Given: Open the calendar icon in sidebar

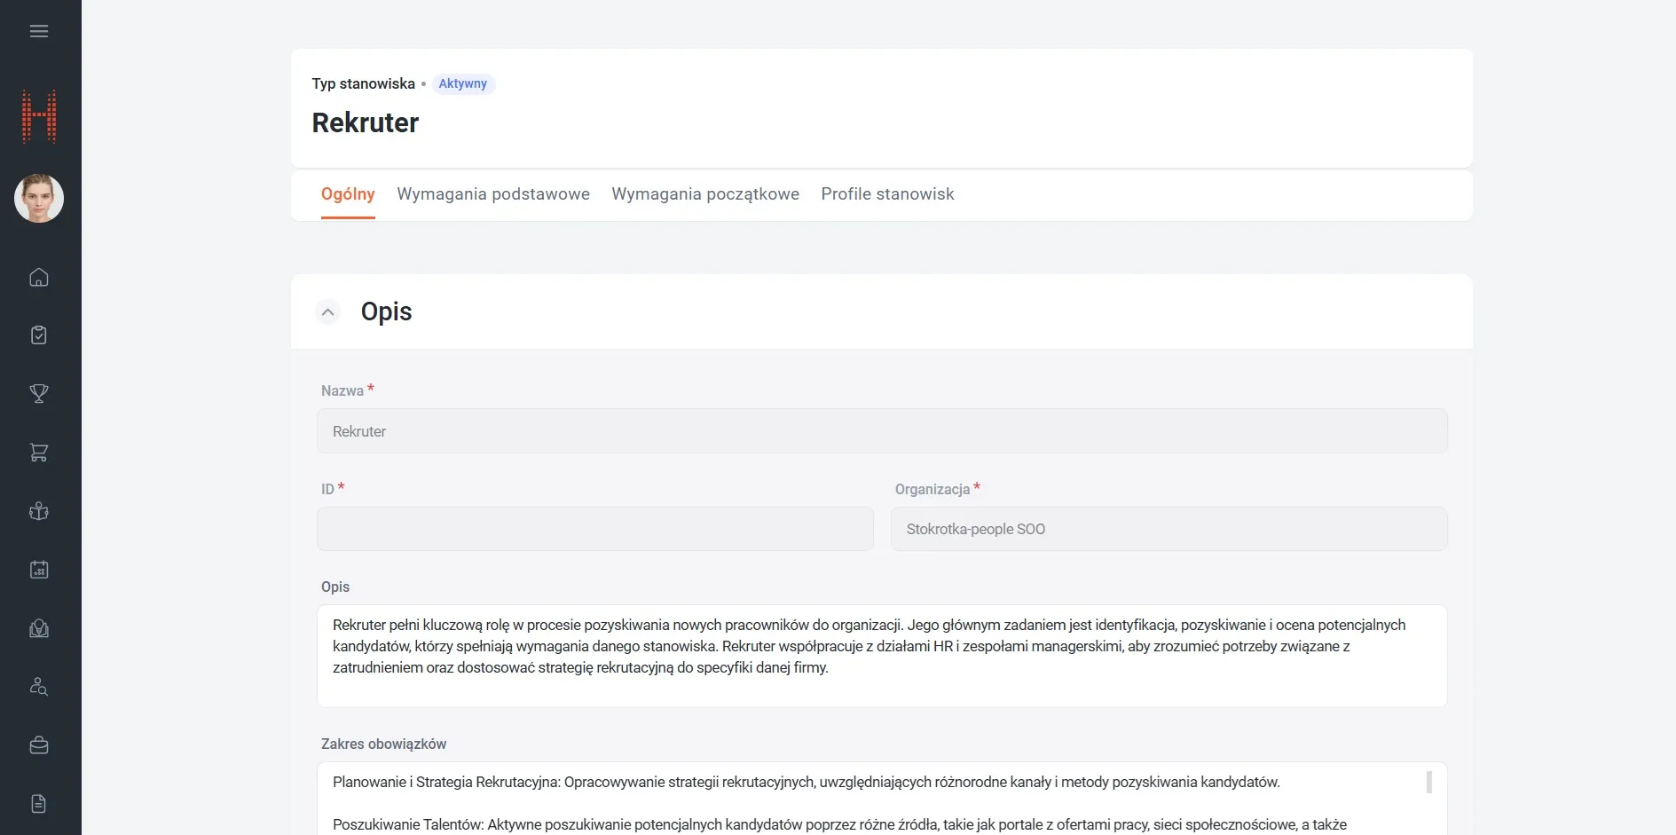Looking at the screenshot, I should click(39, 570).
